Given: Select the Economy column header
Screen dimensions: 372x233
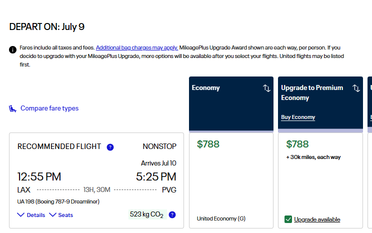Looking at the screenshot, I should (x=206, y=88).
